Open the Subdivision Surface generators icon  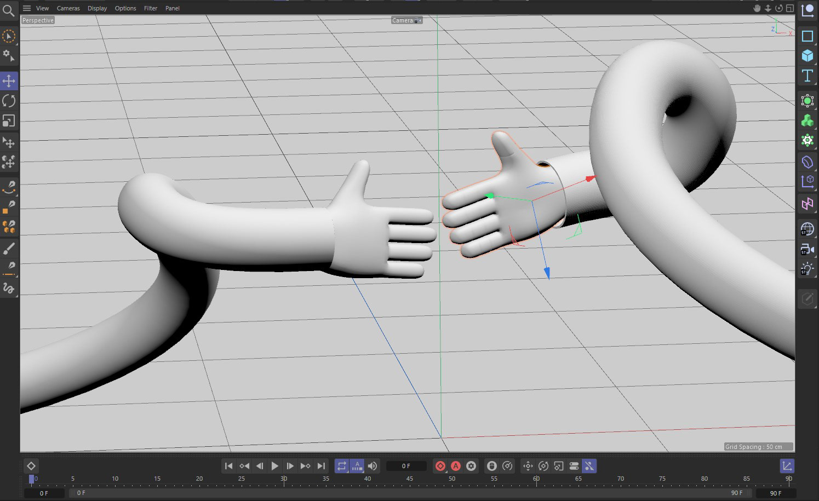click(x=807, y=101)
